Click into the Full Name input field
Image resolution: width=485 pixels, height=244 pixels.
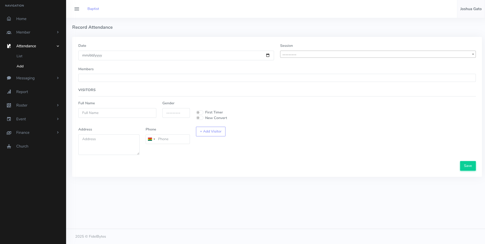click(117, 113)
